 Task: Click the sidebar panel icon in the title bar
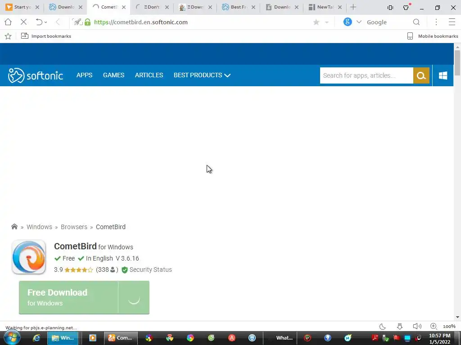[x=390, y=8]
